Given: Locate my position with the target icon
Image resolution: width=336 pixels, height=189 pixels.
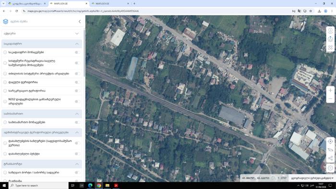Looking at the screenshot, I should tap(330, 142).
